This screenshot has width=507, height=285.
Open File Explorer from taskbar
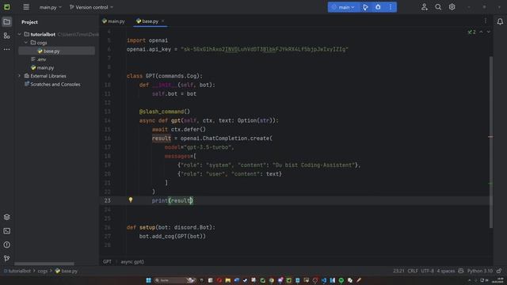[227, 280]
